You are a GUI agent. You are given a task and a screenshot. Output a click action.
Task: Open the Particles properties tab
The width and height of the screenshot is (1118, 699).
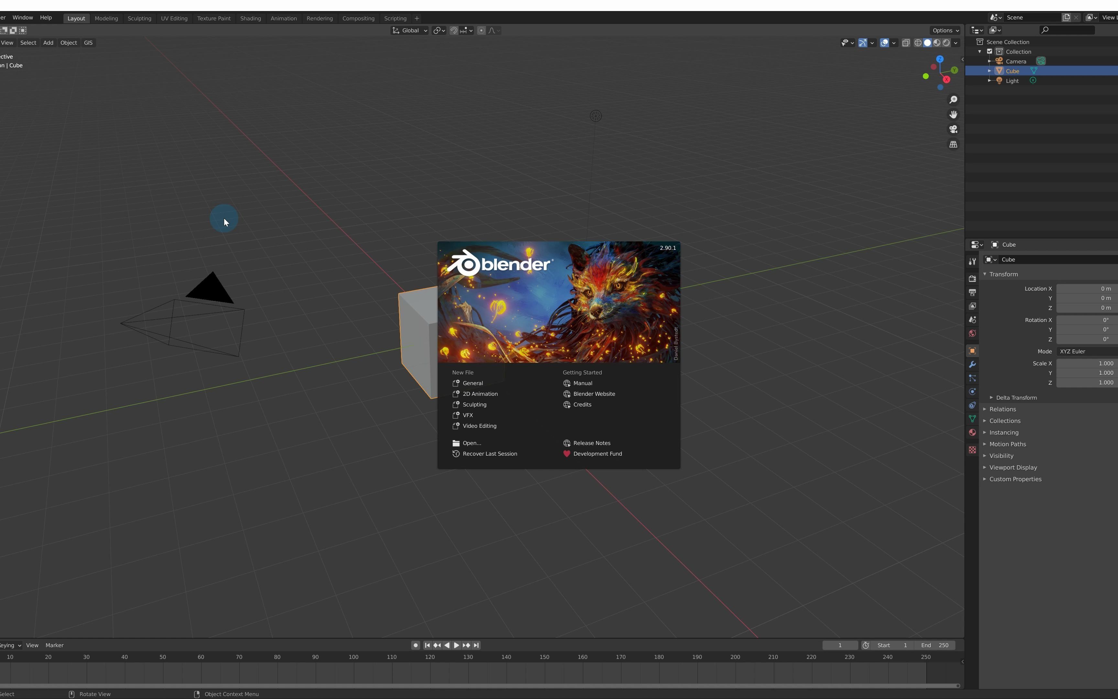point(972,378)
